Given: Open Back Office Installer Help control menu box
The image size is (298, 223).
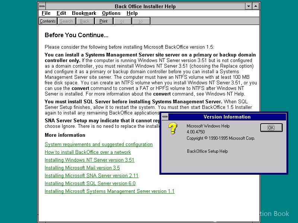Looking at the screenshot, I should (42, 6).
